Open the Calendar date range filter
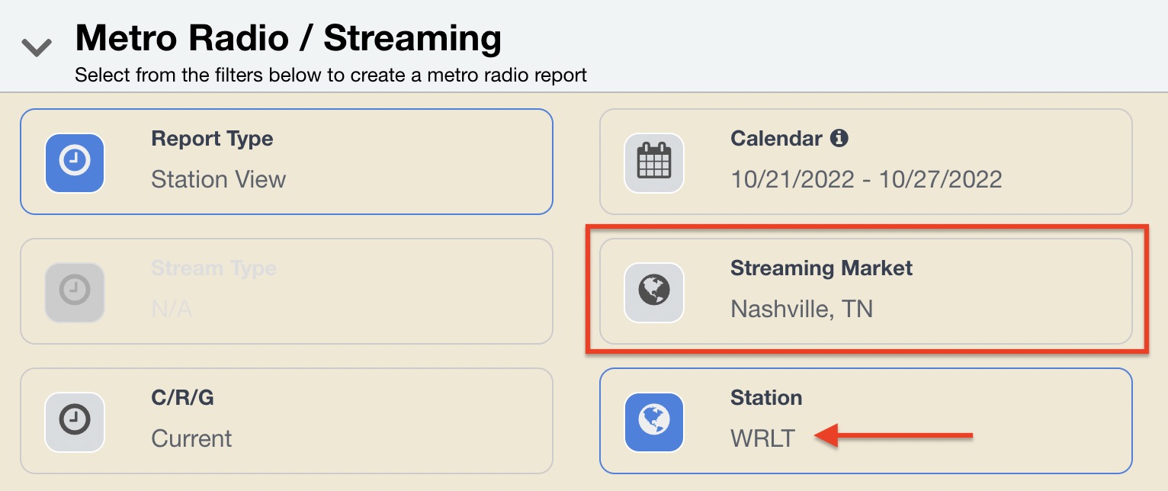The width and height of the screenshot is (1168, 491). (x=866, y=162)
